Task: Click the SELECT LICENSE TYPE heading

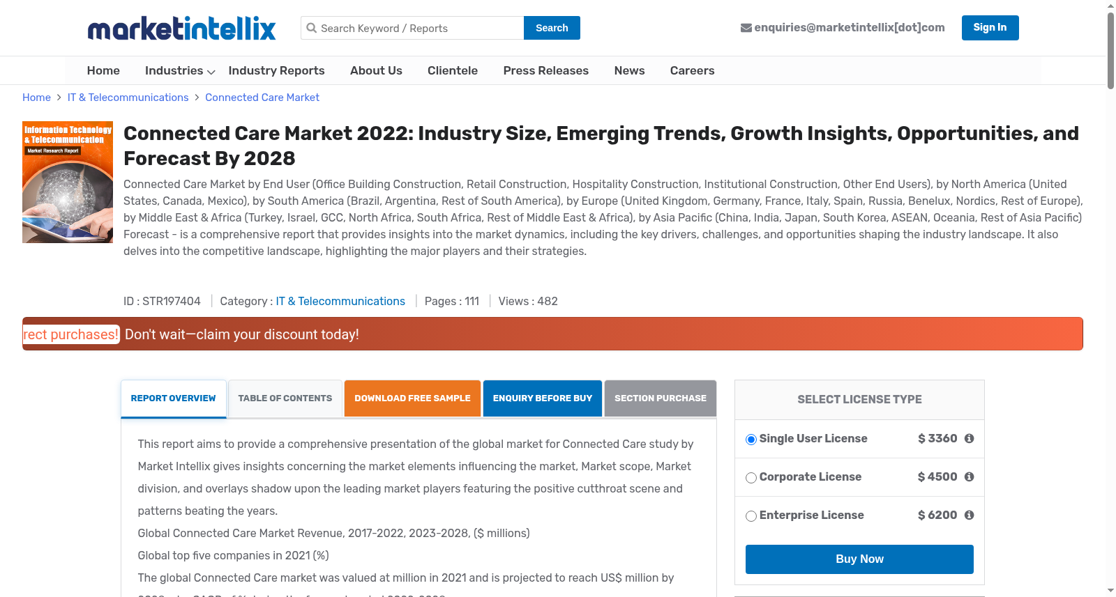Action: 859,399
